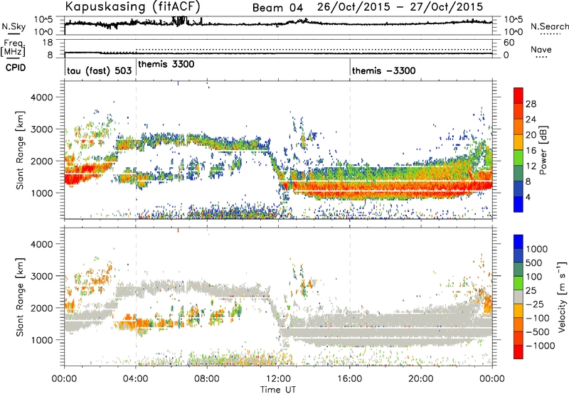This screenshot has height=394, width=569.
Task: Click the noisy sky-noise trace near 06:30 UT
Action: point(180,21)
